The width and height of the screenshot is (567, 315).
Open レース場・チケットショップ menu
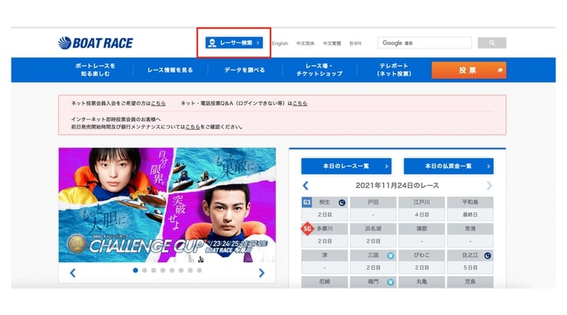point(320,70)
